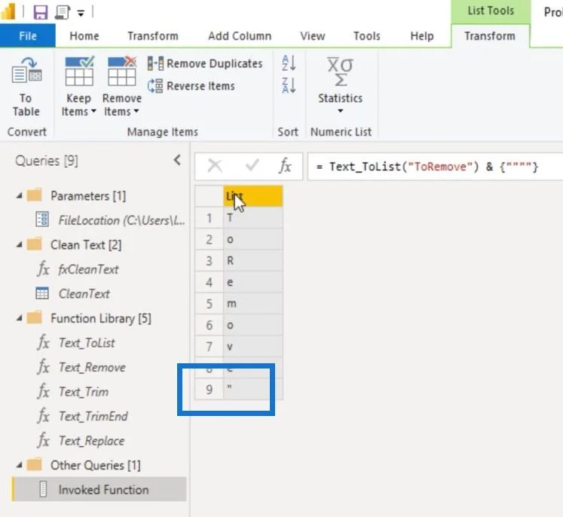
Task: Sort list descending Z to A
Action: [289, 85]
